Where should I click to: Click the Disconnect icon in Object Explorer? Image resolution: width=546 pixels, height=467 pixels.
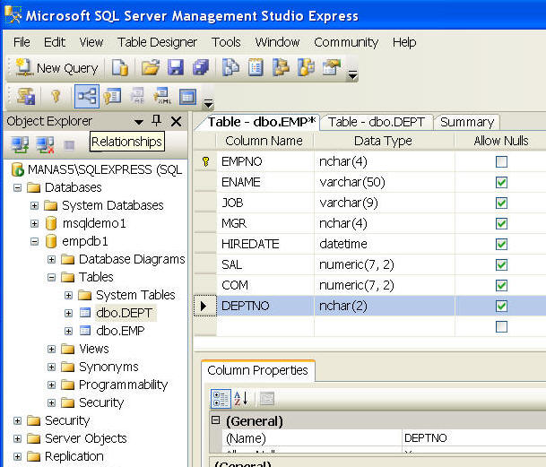(45, 144)
